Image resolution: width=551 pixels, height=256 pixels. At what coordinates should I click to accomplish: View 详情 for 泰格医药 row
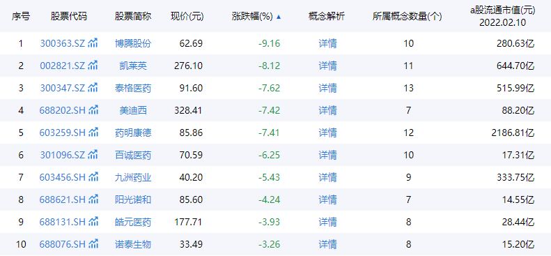point(327,88)
